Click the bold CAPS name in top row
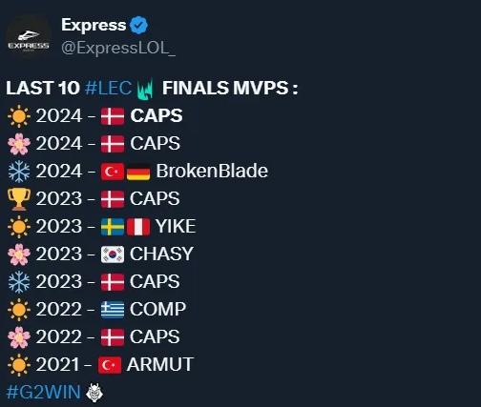The height and width of the screenshot is (407, 481). click(157, 115)
